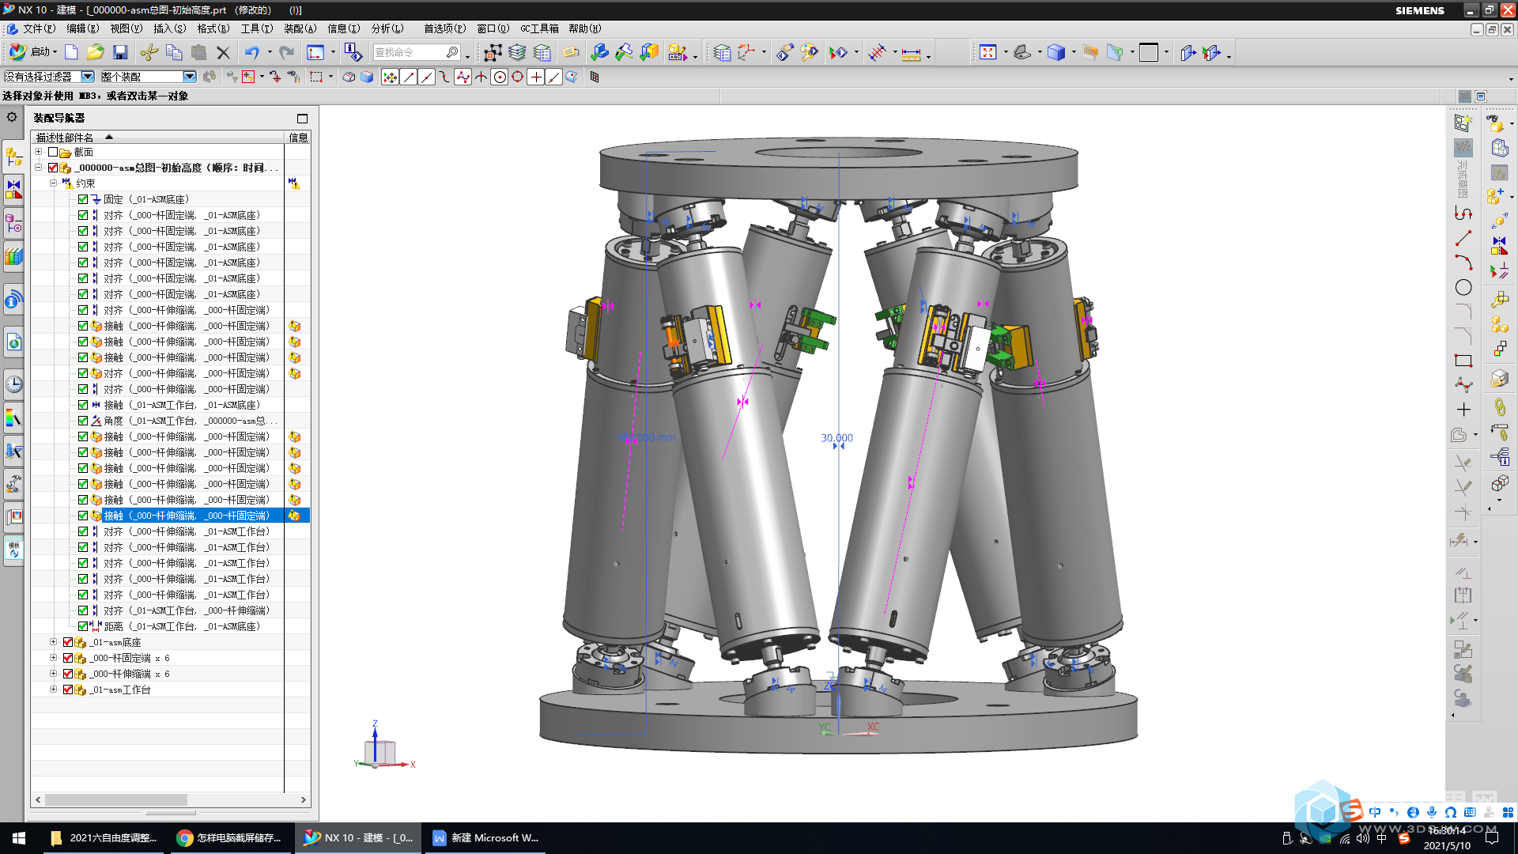Image resolution: width=1518 pixels, height=854 pixels.
Task: Click the Rectangle tool in right toolbar
Action: [1463, 360]
